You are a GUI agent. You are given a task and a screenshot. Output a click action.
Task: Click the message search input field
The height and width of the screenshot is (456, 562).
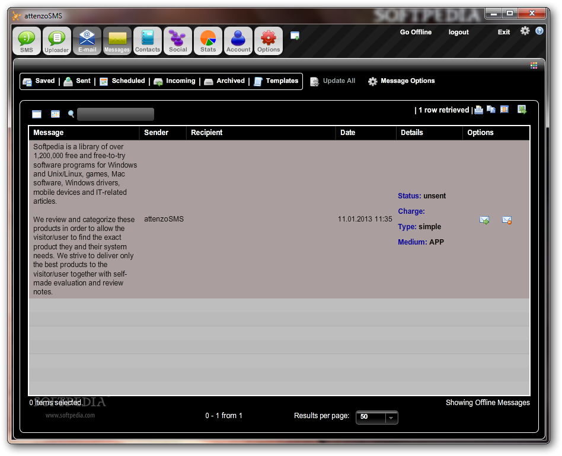[x=116, y=114]
